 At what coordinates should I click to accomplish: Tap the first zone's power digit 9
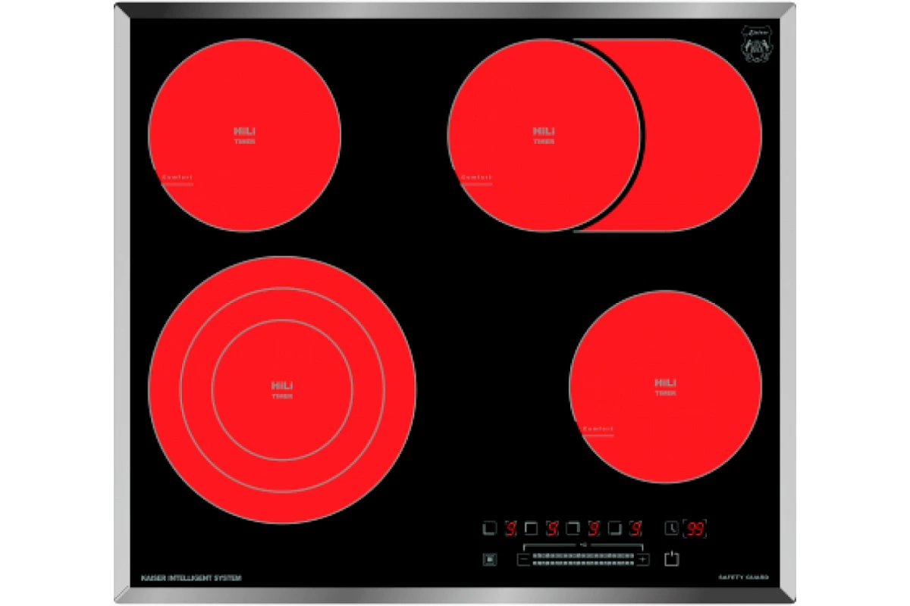511,527
